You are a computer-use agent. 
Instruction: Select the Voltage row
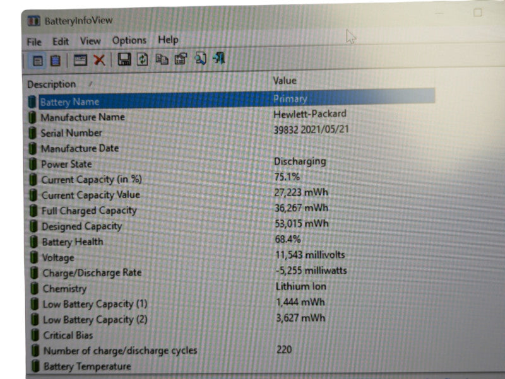click(x=230, y=257)
